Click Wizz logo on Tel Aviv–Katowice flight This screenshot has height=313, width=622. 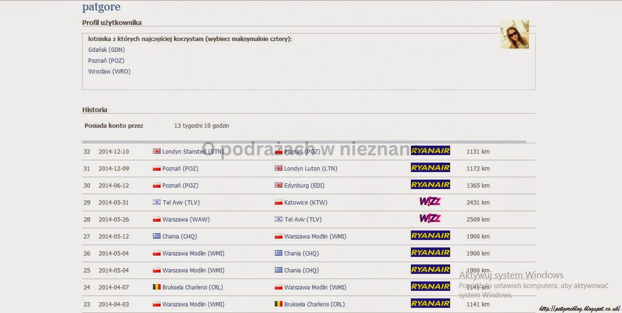click(x=430, y=202)
